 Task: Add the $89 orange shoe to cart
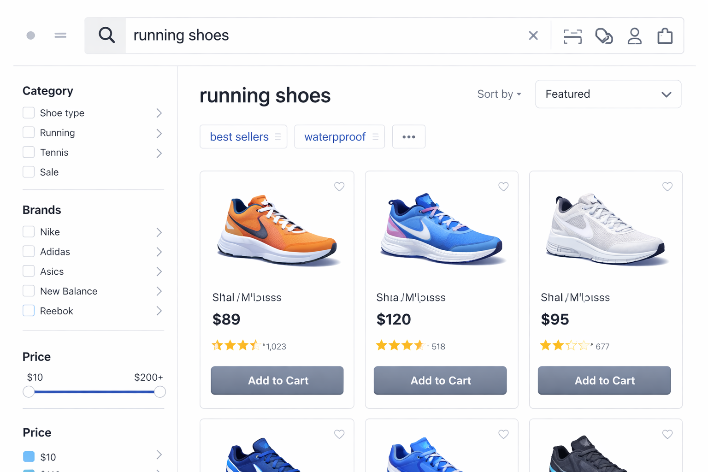tap(277, 380)
